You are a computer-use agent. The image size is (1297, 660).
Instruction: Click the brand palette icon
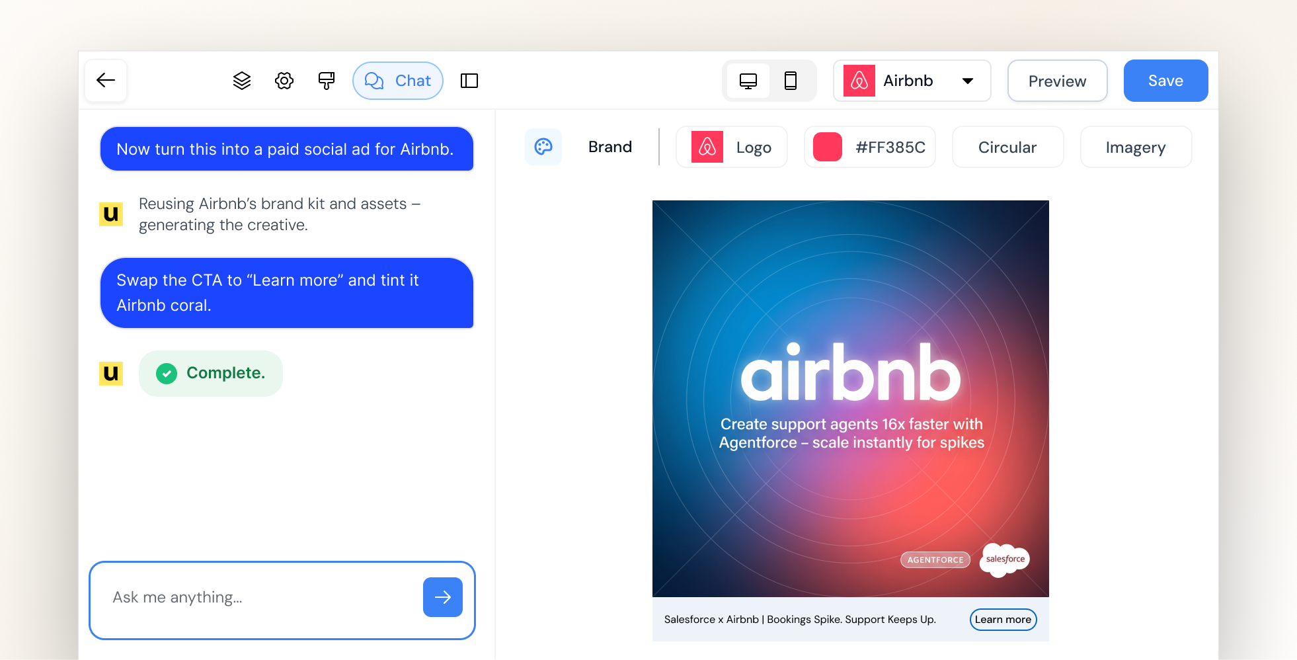543,147
